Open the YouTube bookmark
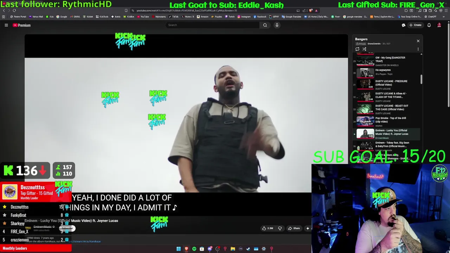450x253 pixels. [x=143, y=17]
